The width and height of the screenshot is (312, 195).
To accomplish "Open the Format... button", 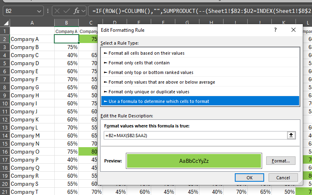I will [x=281, y=161].
